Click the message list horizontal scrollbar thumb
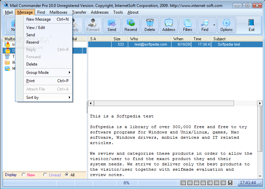The height and width of the screenshot is (189, 265). tap(164, 103)
